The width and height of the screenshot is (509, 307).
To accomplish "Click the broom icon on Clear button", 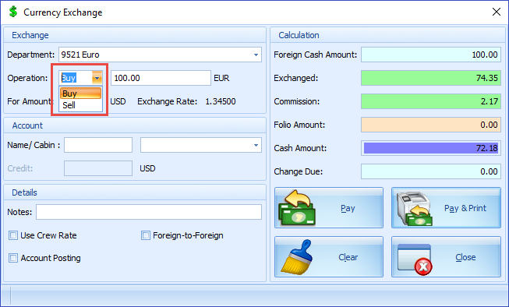I will (x=296, y=257).
